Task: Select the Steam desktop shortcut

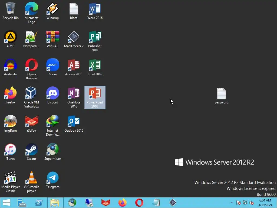Action: (x=31, y=152)
